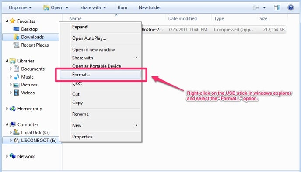Open the Help question mark icon

point(290,7)
